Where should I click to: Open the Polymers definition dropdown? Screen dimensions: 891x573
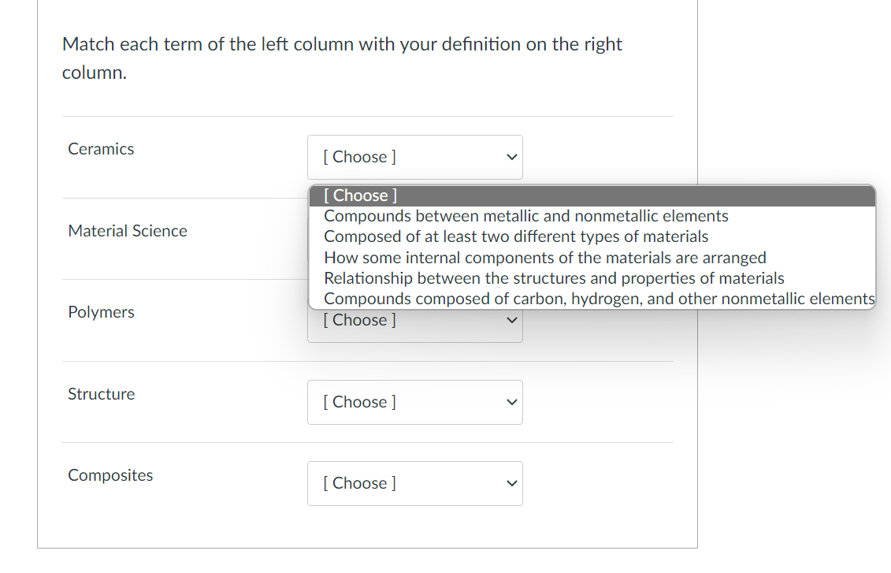pyautogui.click(x=414, y=320)
